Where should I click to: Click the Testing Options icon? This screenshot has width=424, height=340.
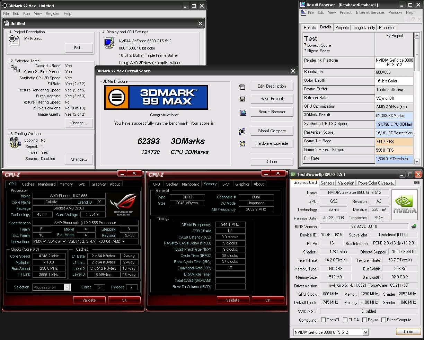tap(15, 142)
